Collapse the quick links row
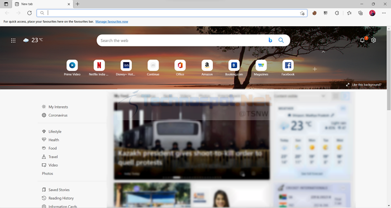This screenshot has width=391, height=208. tap(323, 51)
